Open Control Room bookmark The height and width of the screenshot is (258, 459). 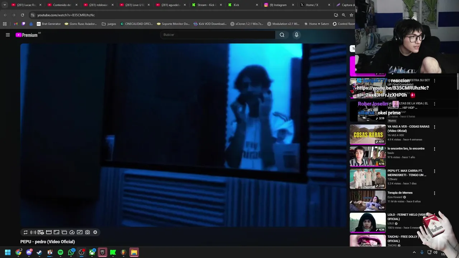click(x=344, y=24)
